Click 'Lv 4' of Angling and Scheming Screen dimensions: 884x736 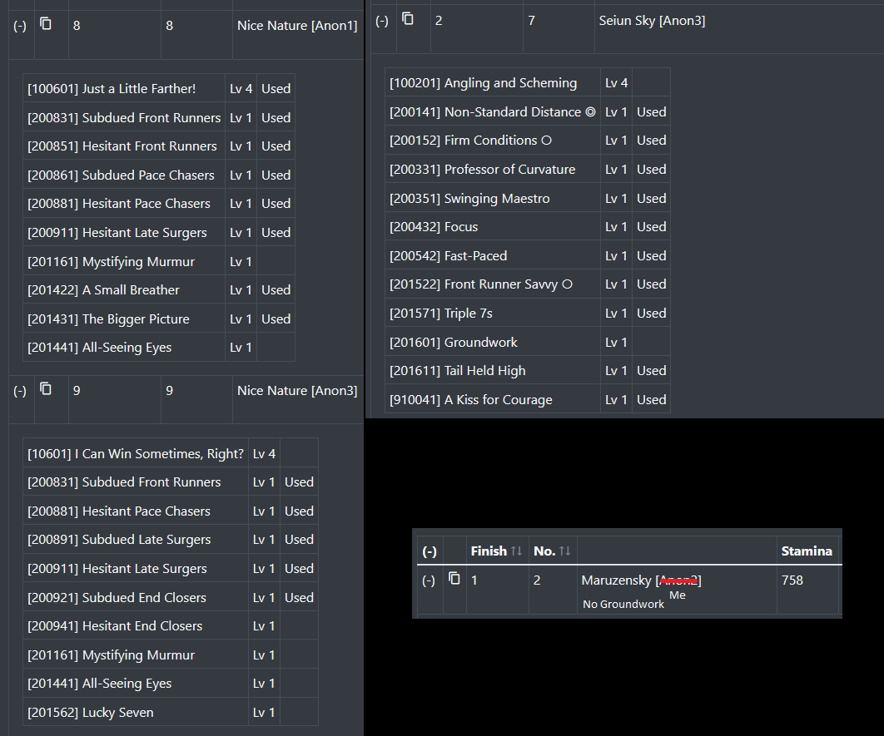point(616,83)
